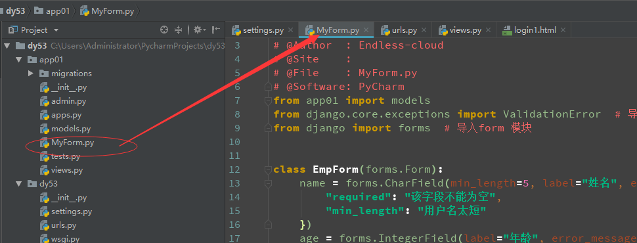Click line number 10 in the gutter
This screenshot has height=243, width=637.
[x=235, y=142]
